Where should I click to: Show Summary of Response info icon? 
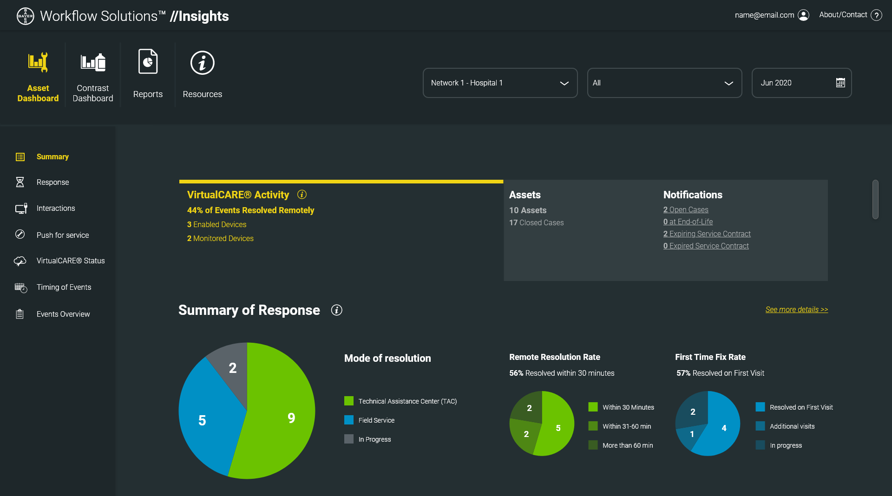(337, 310)
